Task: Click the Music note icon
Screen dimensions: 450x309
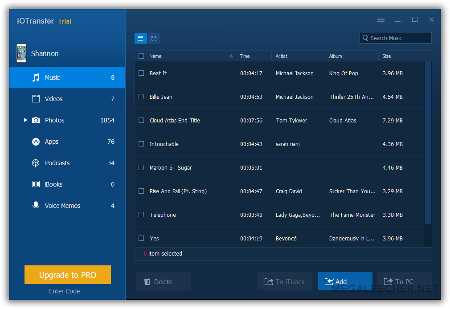Action: point(36,77)
